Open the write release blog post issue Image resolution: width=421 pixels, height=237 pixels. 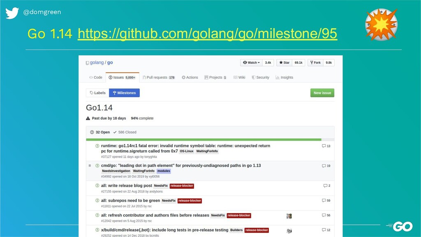tap(127, 186)
